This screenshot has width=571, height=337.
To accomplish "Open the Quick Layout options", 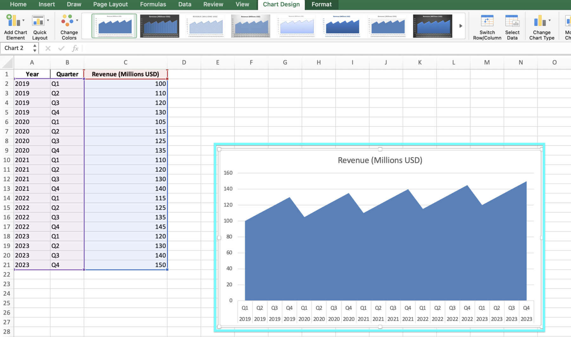I will (40, 27).
